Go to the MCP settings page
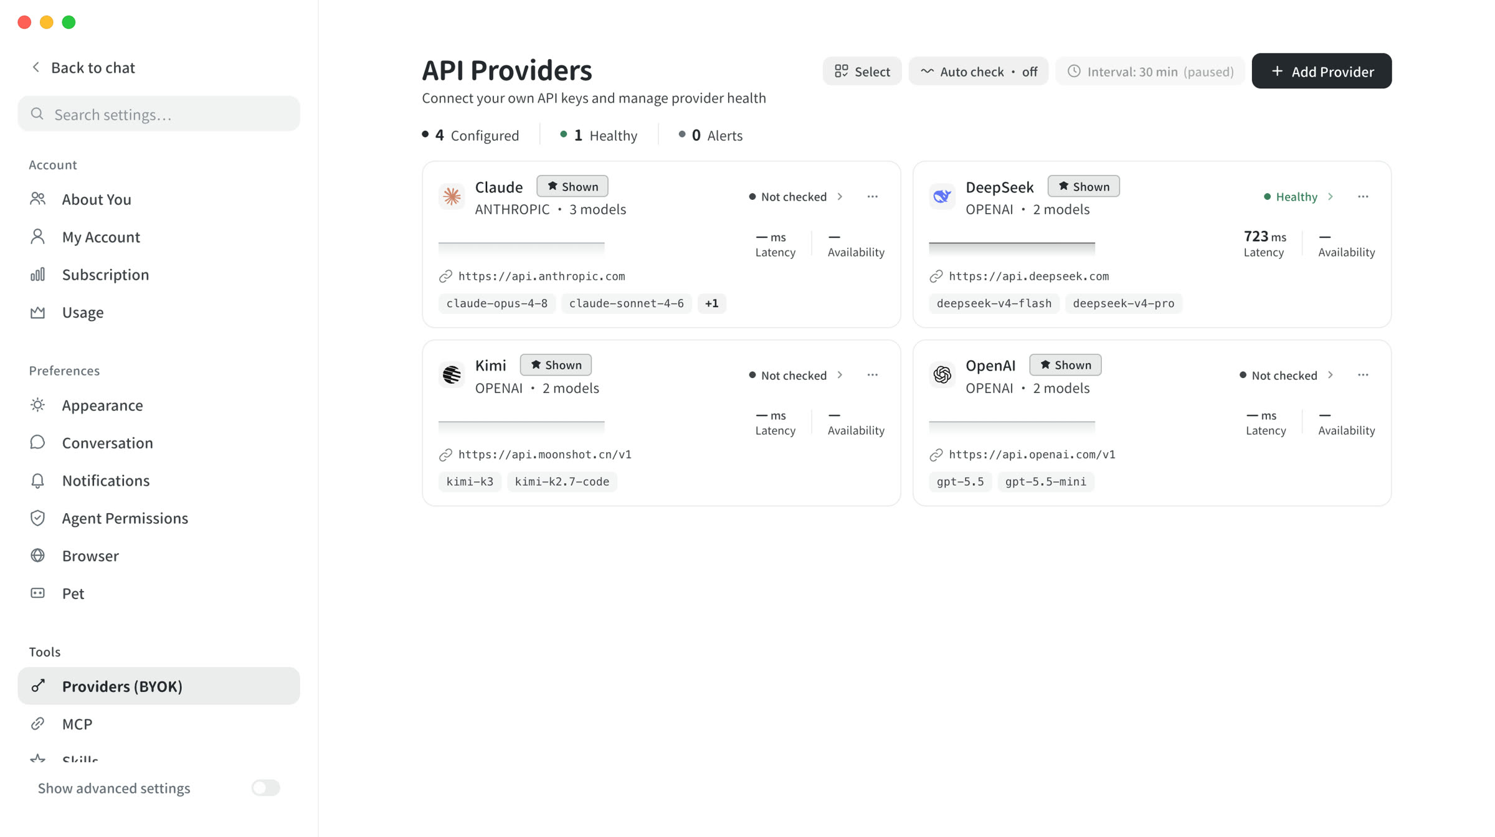Screen dimensions: 1495x837 [x=159, y=724]
